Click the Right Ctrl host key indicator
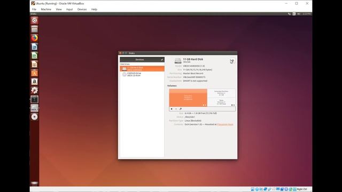342x192 pixels. [302, 189]
